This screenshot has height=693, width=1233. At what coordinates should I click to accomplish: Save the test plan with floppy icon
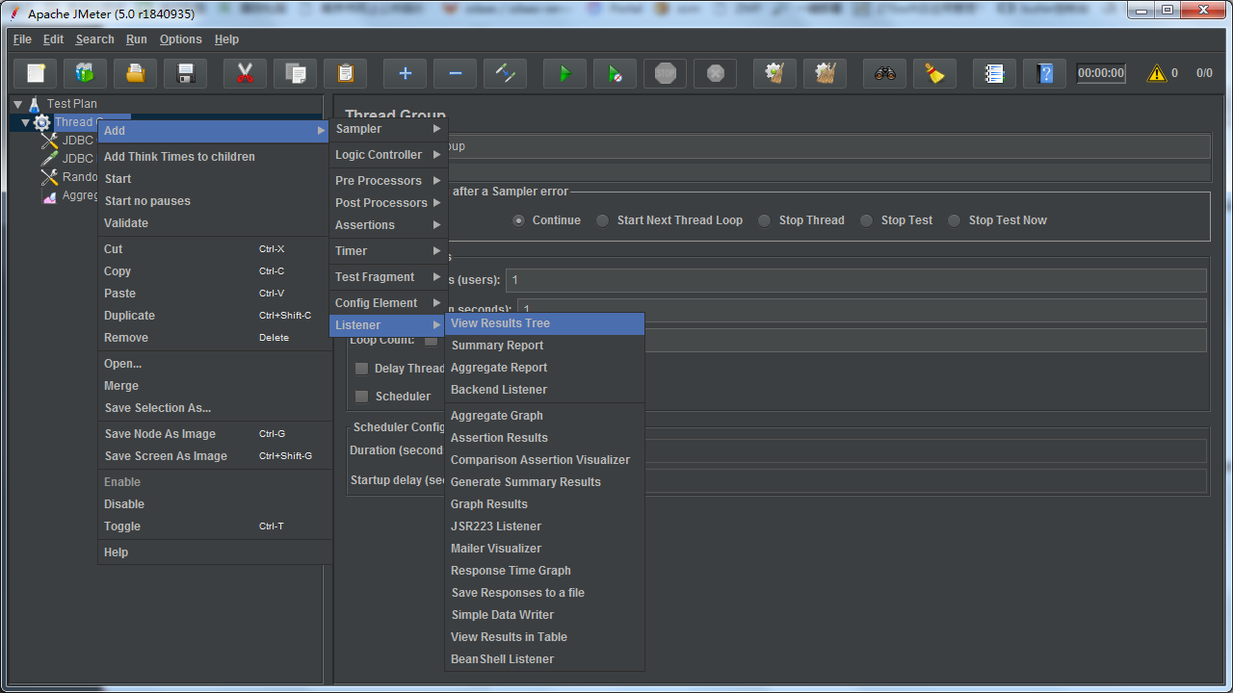pyautogui.click(x=186, y=73)
